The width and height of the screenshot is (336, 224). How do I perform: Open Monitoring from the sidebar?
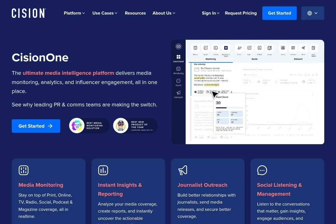[179, 69]
